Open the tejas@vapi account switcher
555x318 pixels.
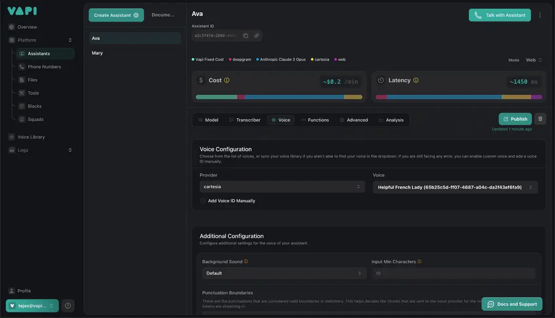[x=32, y=305]
